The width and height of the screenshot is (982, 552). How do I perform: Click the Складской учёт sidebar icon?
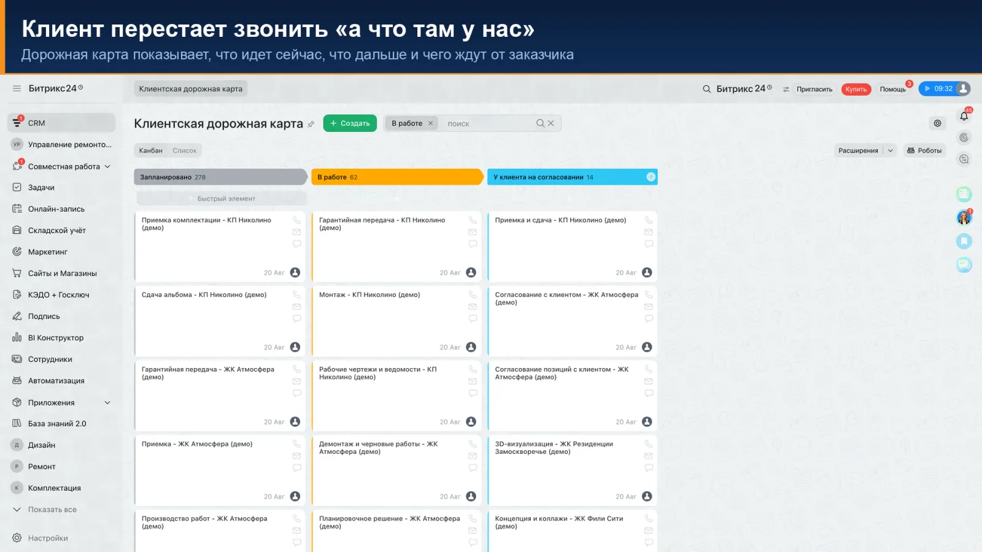coord(17,231)
